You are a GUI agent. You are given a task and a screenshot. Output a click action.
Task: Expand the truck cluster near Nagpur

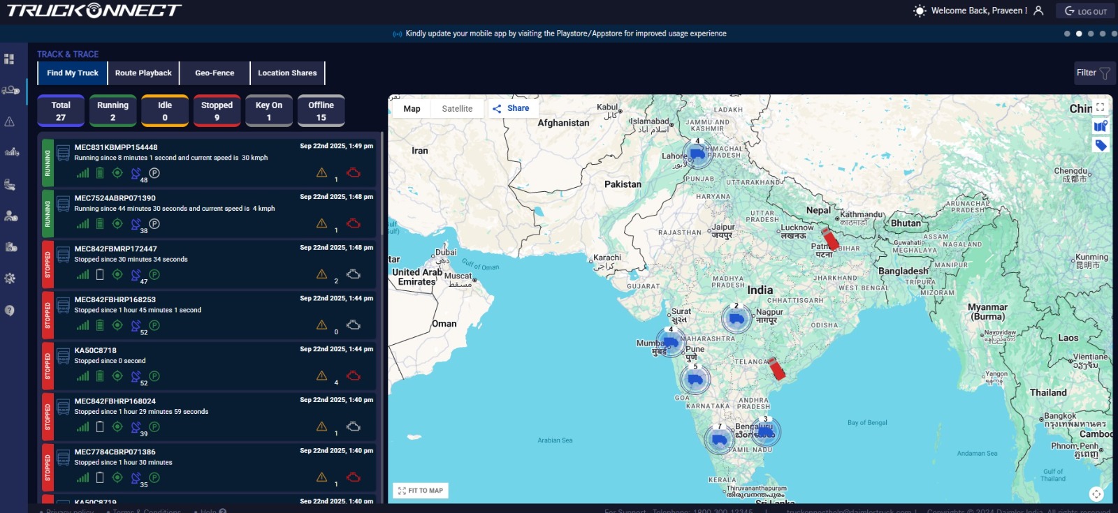[736, 319]
